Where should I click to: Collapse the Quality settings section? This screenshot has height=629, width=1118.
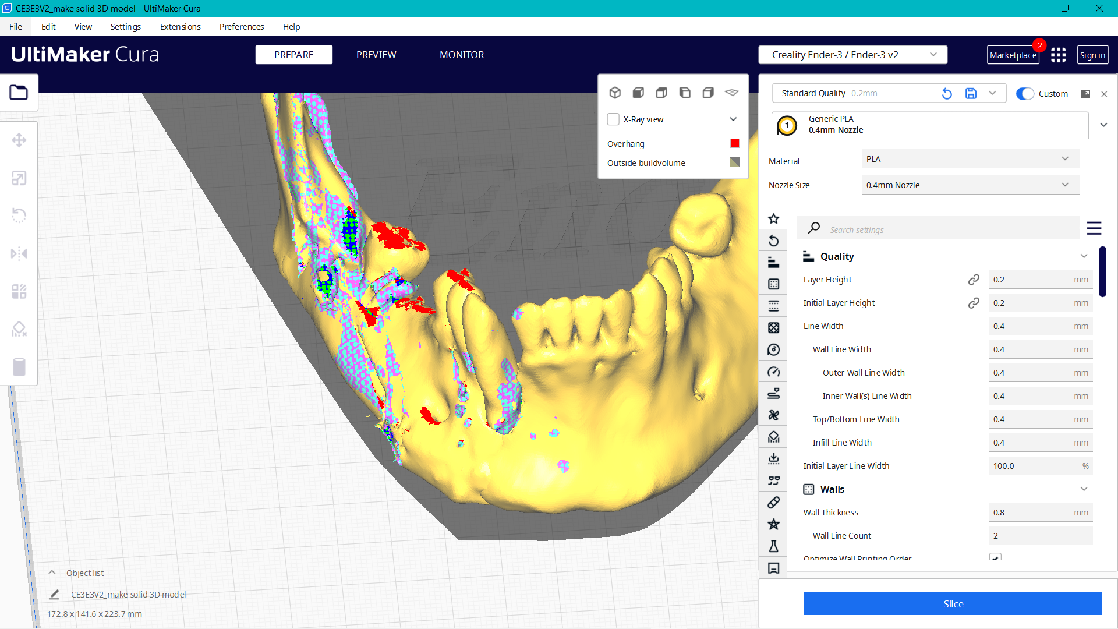tap(1084, 256)
